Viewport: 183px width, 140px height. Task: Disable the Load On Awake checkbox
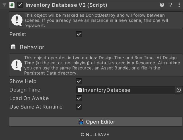pos(79,98)
